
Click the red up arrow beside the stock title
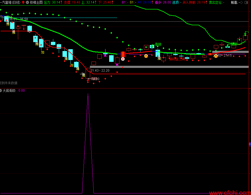tap(23, 2)
